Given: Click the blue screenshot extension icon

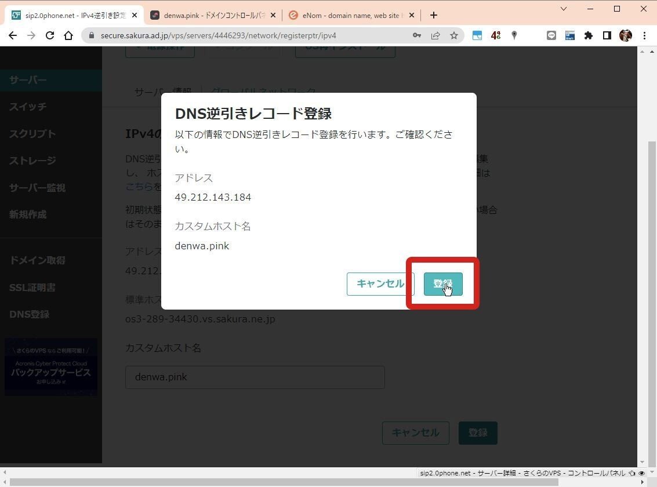Looking at the screenshot, I should pos(570,35).
